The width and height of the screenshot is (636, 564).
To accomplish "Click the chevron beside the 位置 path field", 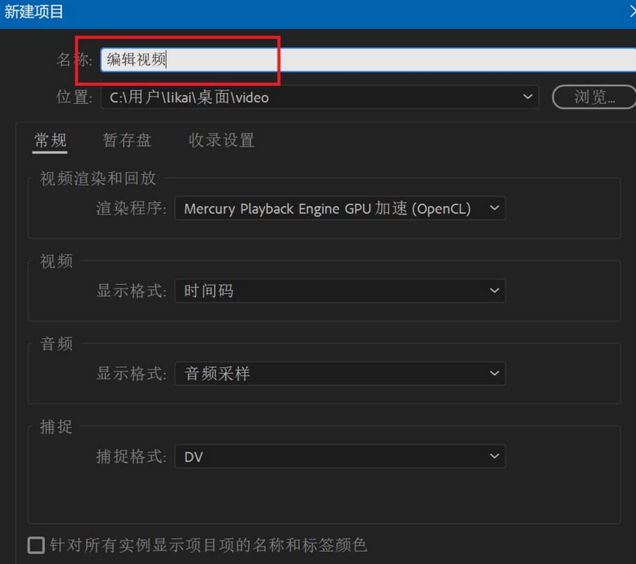I will (x=525, y=97).
